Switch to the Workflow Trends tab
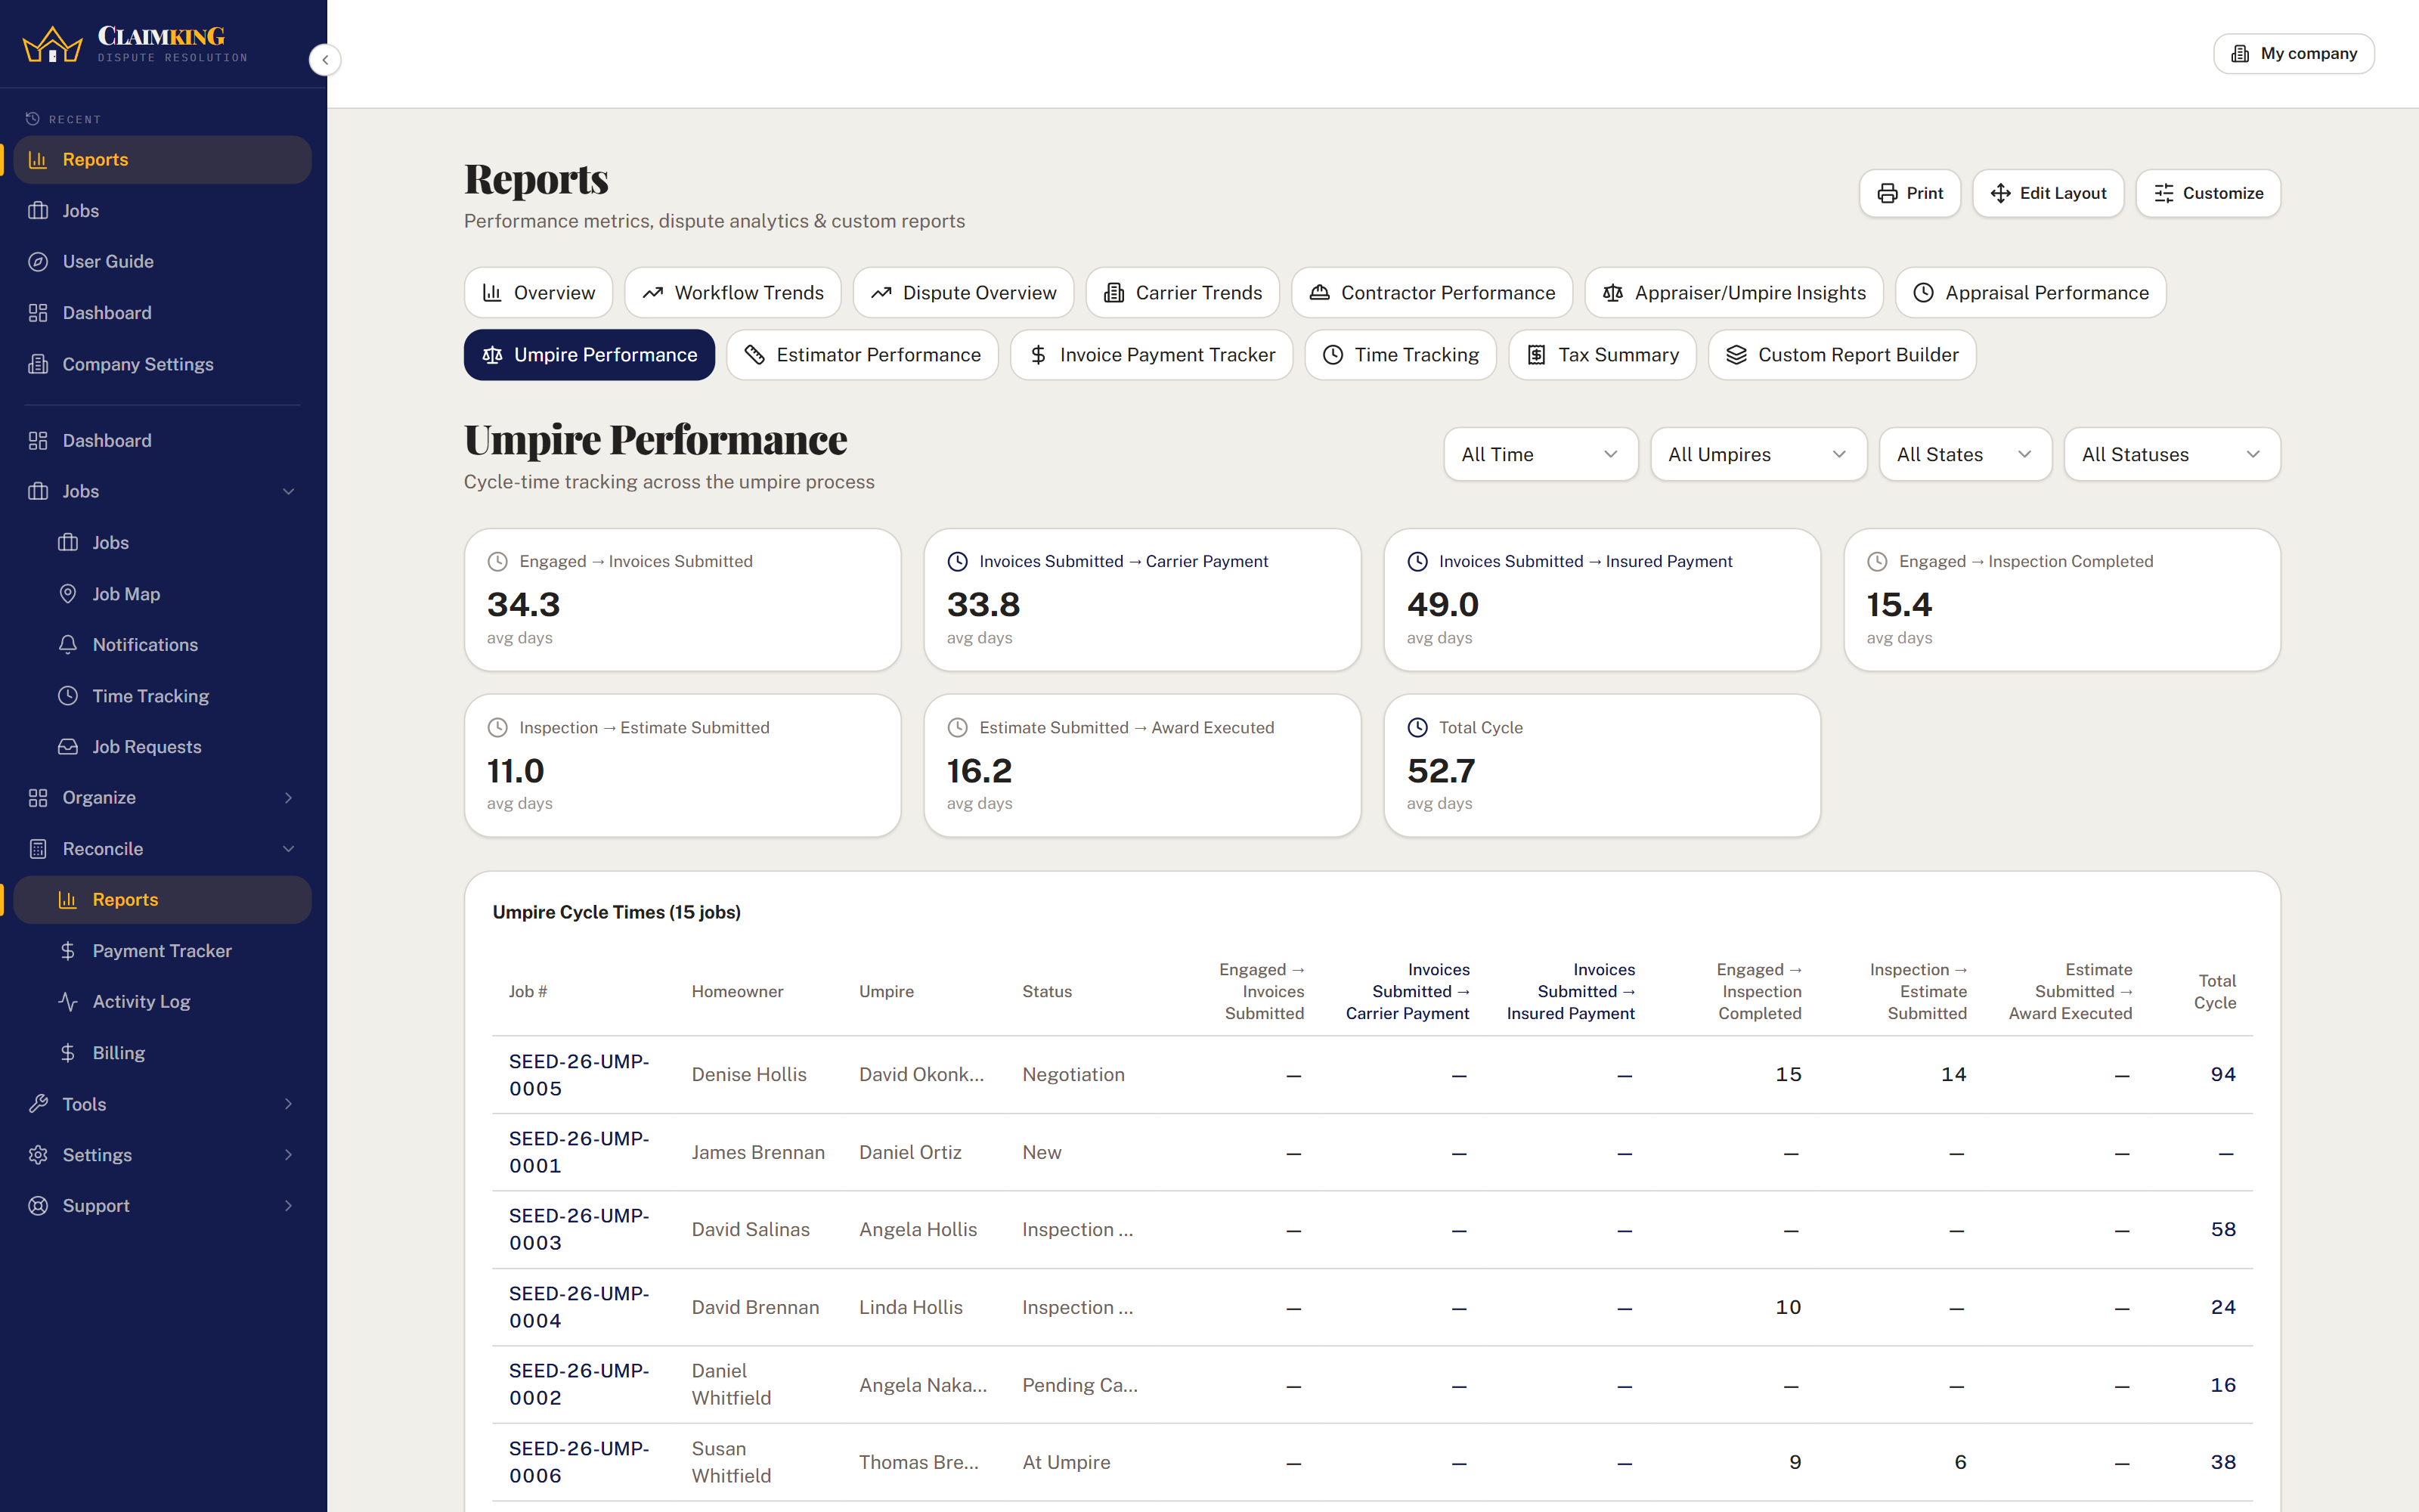 [733, 293]
